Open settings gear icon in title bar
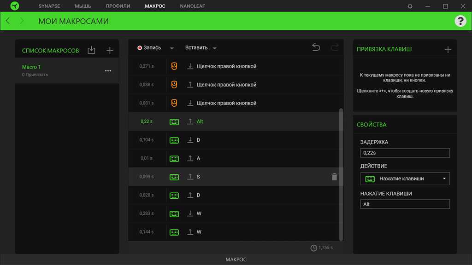472x265 pixels. click(410, 6)
